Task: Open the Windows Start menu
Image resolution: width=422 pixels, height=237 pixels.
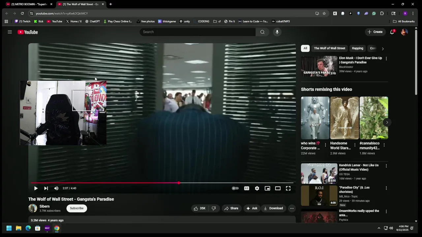Action: [9, 228]
